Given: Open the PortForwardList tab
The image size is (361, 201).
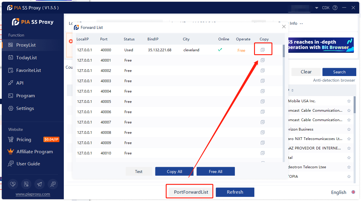Looking at the screenshot, I should pos(189,192).
